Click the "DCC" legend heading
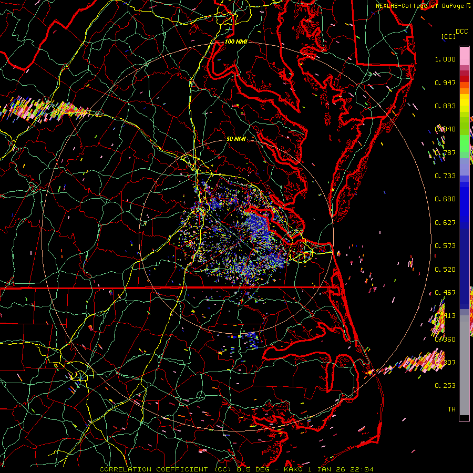Viewport: 473px width, 473px height. [461, 32]
